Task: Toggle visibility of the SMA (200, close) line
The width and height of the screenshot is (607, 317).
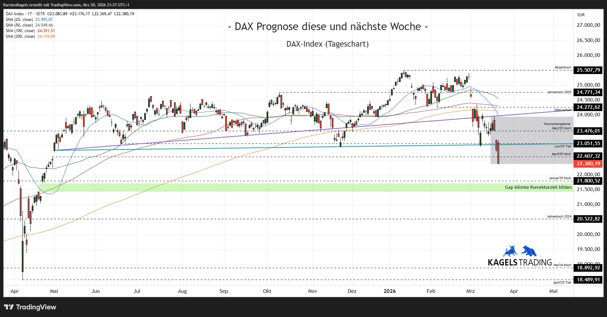Action: [x=20, y=36]
